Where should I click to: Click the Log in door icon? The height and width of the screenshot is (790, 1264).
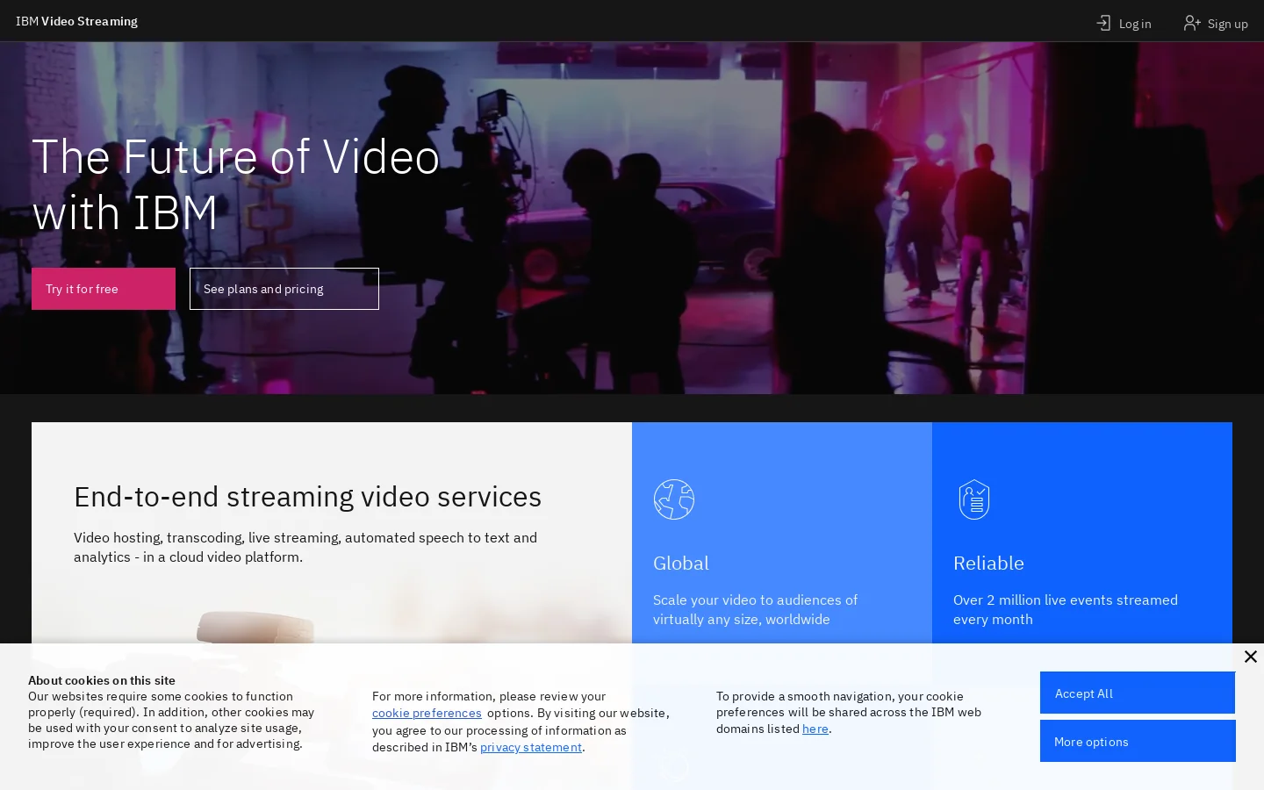click(x=1103, y=24)
